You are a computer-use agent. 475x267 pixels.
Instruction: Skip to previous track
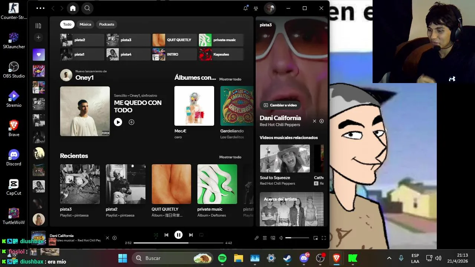pyautogui.click(x=166, y=235)
